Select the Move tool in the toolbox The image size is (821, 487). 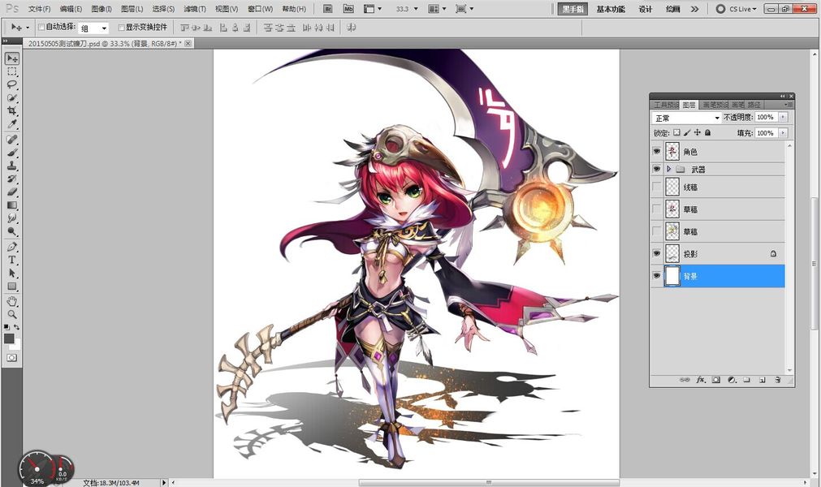tap(12, 58)
